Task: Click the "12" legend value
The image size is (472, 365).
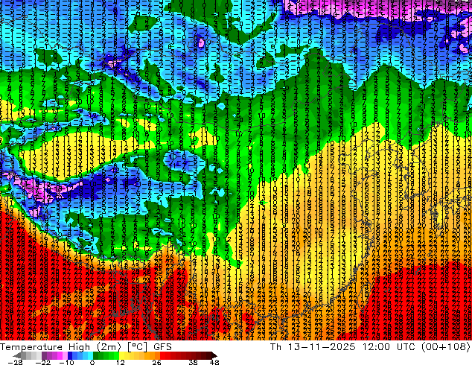Action: pos(121,362)
